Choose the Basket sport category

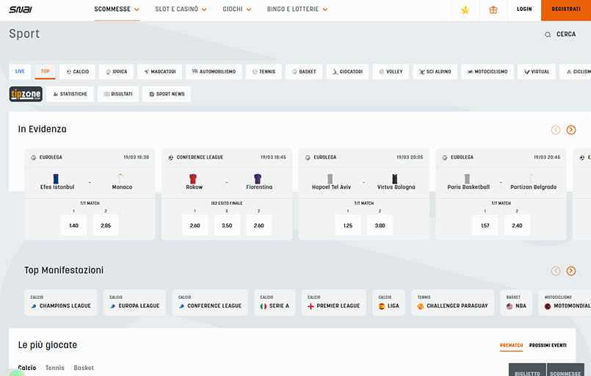304,72
